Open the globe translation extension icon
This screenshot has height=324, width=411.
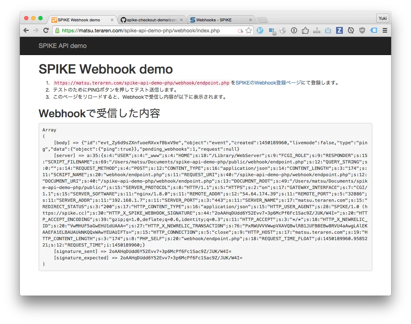coord(283,30)
